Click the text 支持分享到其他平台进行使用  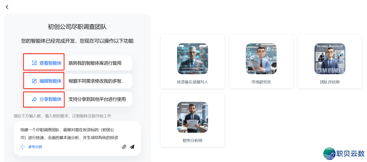pyautogui.click(x=97, y=99)
